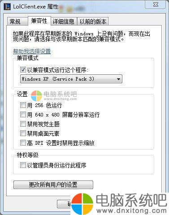This screenshot has height=215, width=169.
Task: Enable 禁用桌面元素 option
Action: (x=23, y=133)
